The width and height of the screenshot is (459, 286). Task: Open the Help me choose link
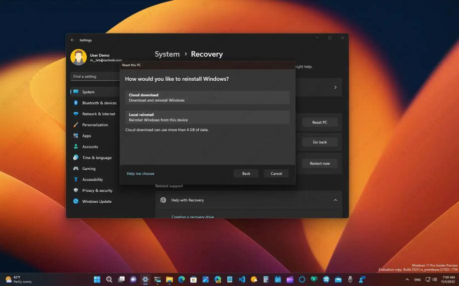(x=141, y=173)
